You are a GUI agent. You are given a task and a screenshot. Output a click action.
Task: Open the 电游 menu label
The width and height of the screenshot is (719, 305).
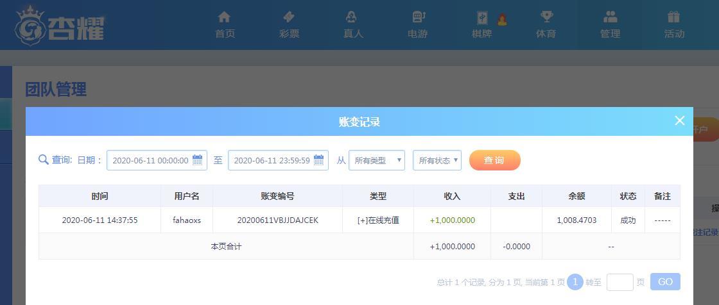(x=418, y=34)
